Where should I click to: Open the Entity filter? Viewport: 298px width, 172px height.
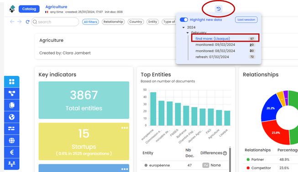[x=152, y=21]
